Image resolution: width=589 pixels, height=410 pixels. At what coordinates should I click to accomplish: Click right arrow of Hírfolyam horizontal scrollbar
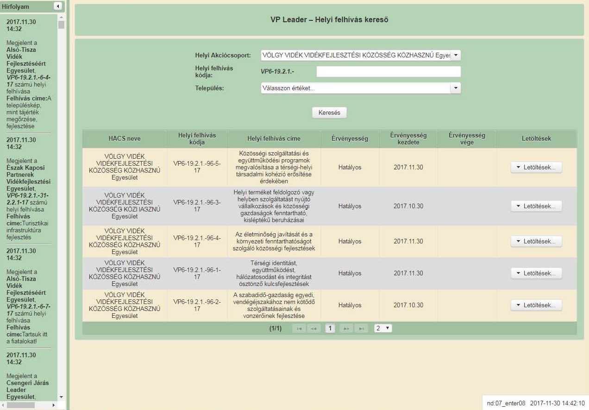point(54,405)
